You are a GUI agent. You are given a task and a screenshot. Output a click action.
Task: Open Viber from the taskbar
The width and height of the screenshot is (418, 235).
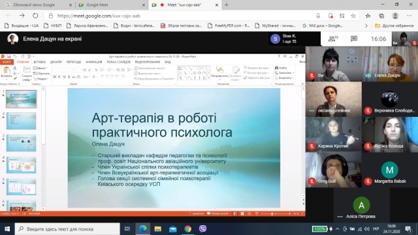click(202, 228)
